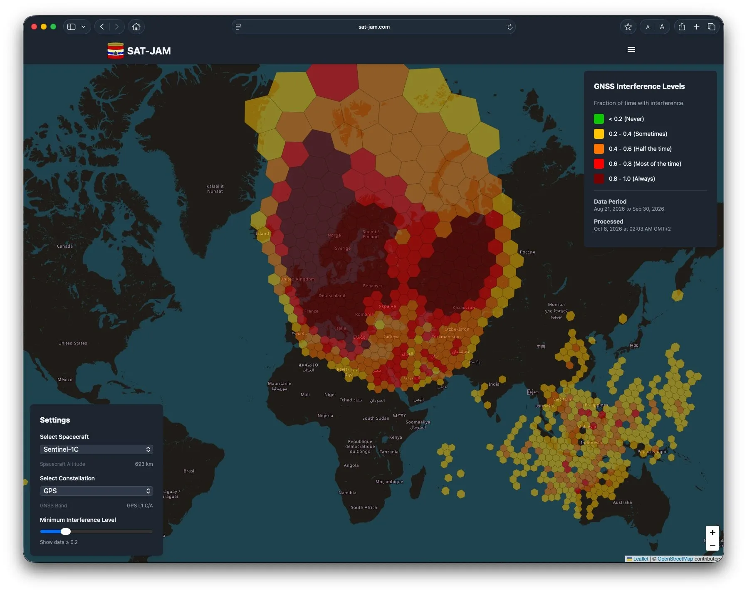Image resolution: width=747 pixels, height=593 pixels.
Task: Go forward with the browser forward arrow
Action: coord(117,27)
